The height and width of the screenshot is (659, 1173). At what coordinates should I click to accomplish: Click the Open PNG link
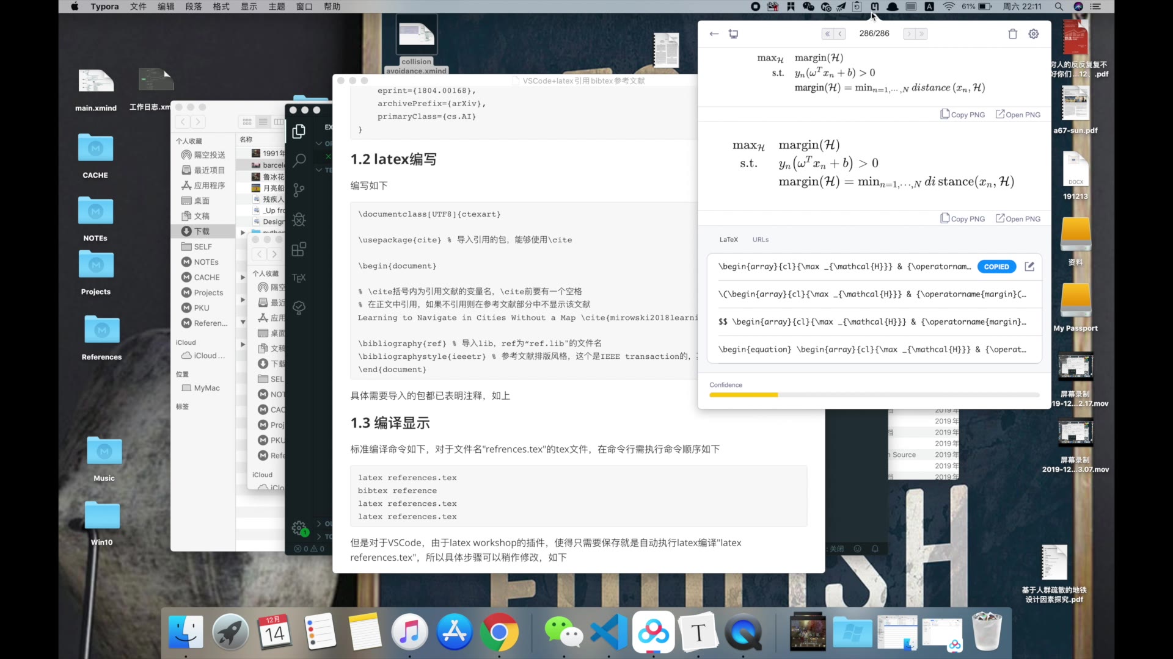pyautogui.click(x=1018, y=114)
